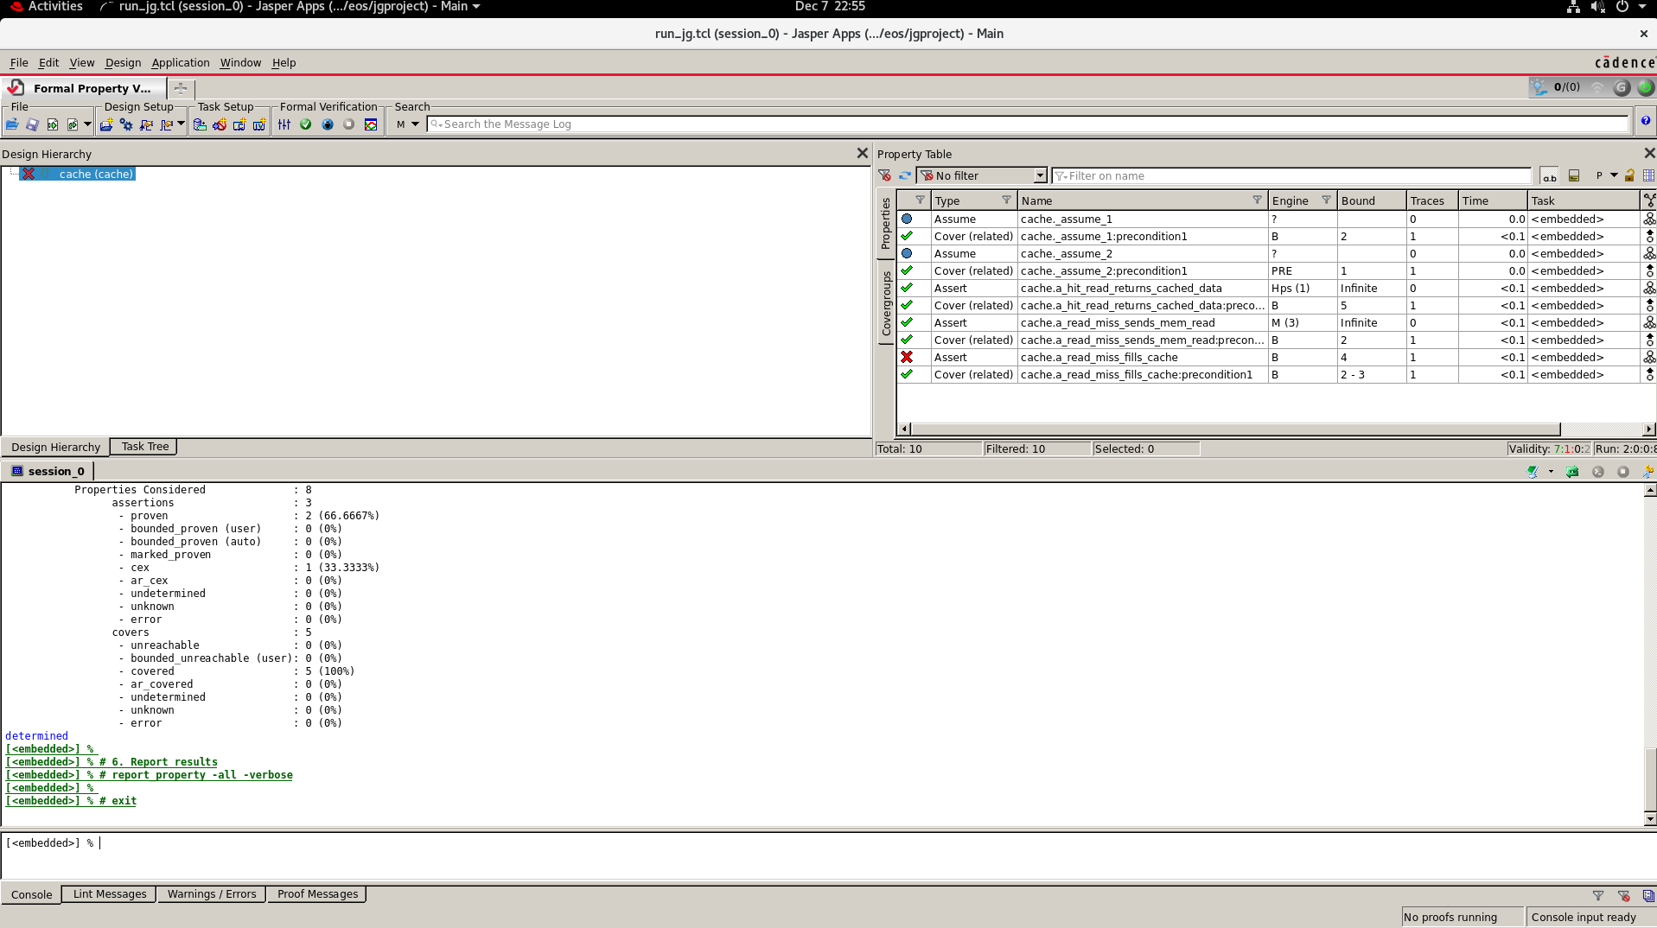Click the waveform visualize icon in Formal Verification

(371, 124)
